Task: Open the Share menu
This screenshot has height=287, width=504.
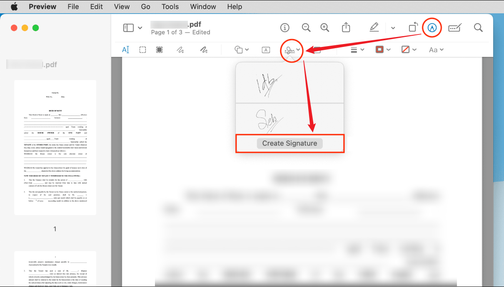Action: [346, 27]
